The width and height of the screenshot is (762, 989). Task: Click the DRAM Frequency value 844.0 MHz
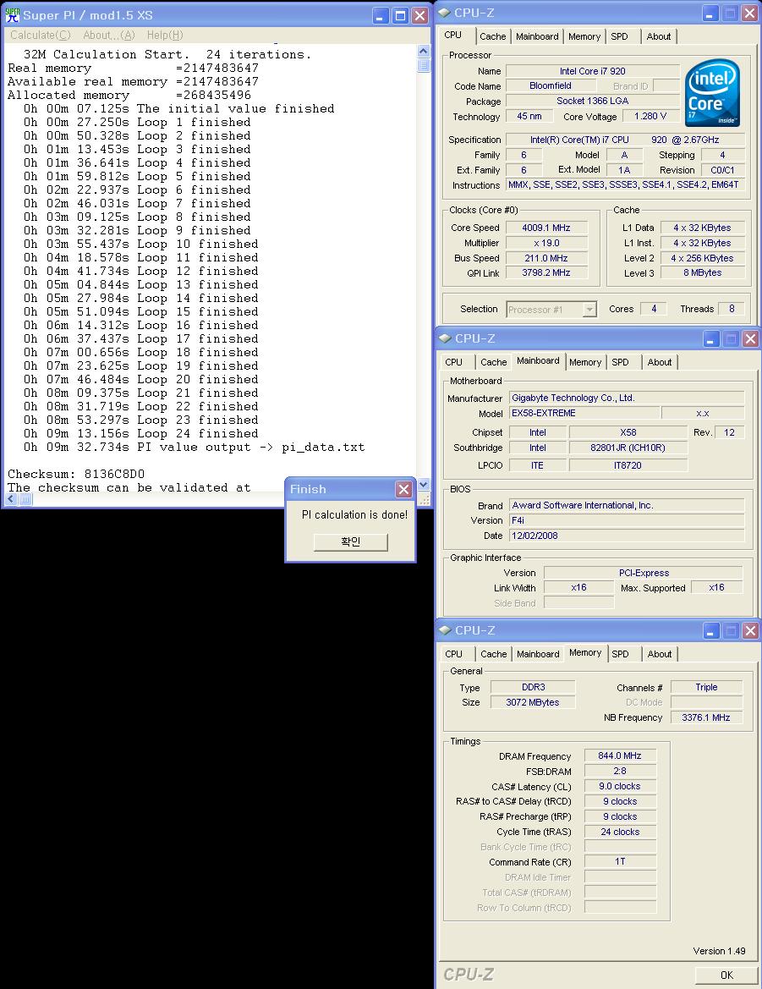(620, 755)
